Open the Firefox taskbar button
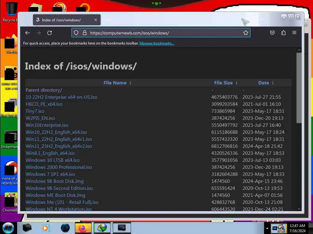 83,228
